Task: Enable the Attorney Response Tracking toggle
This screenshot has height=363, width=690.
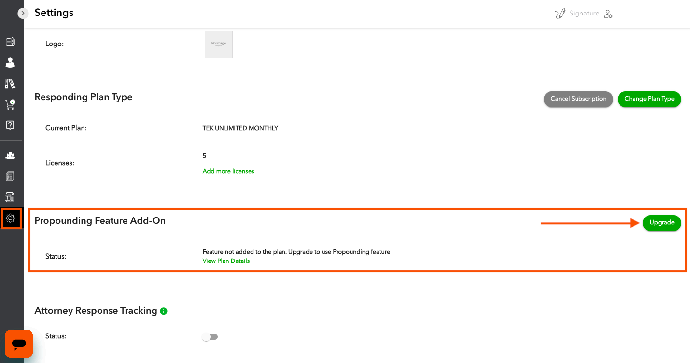Action: click(x=210, y=337)
